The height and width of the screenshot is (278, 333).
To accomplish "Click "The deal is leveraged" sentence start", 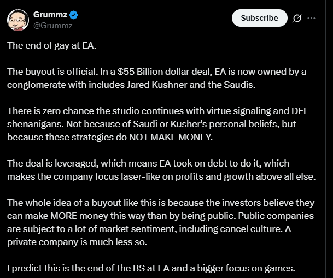I will coord(52,163).
